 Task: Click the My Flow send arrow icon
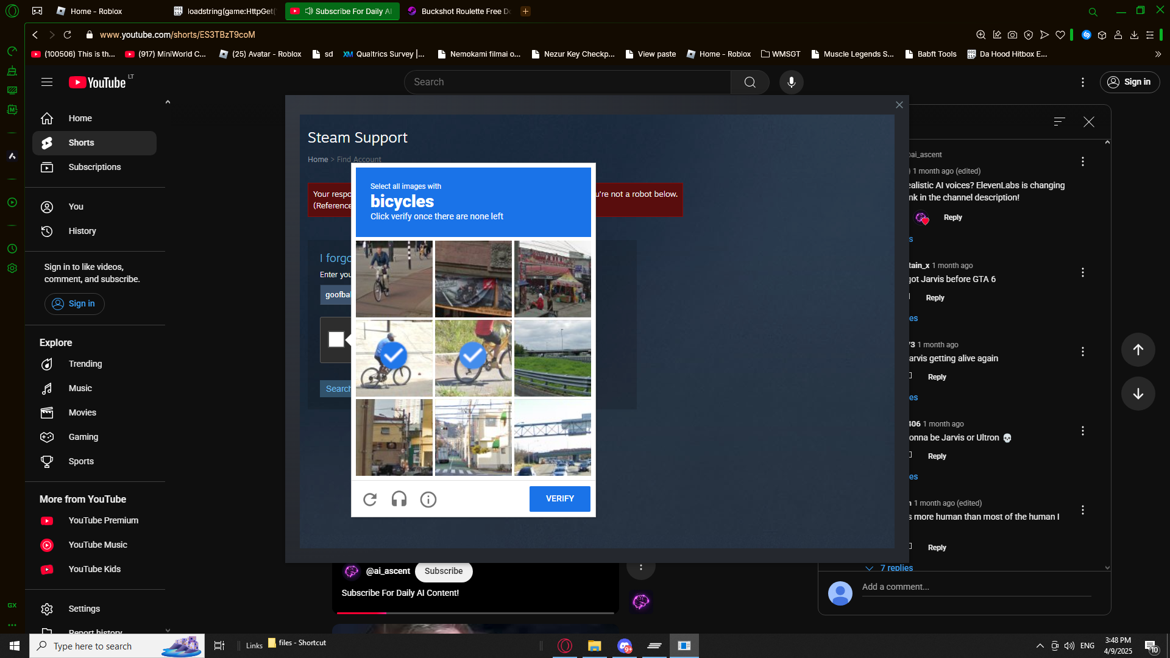(x=1044, y=35)
